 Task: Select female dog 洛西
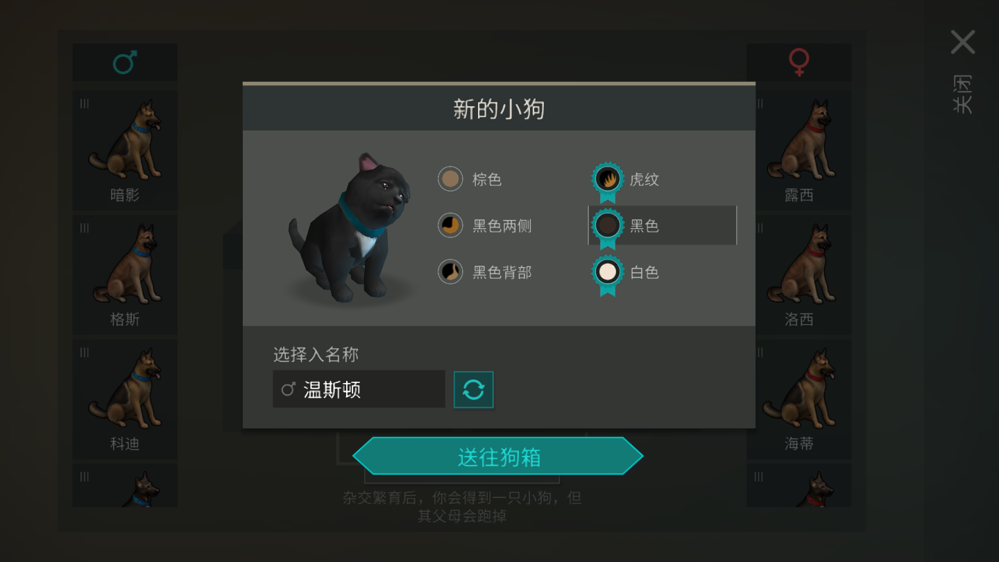point(799,275)
